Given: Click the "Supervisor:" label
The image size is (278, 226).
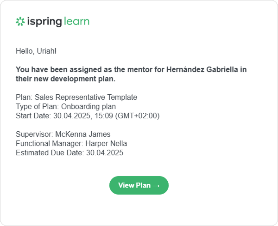Looking at the screenshot, I should [34, 134].
